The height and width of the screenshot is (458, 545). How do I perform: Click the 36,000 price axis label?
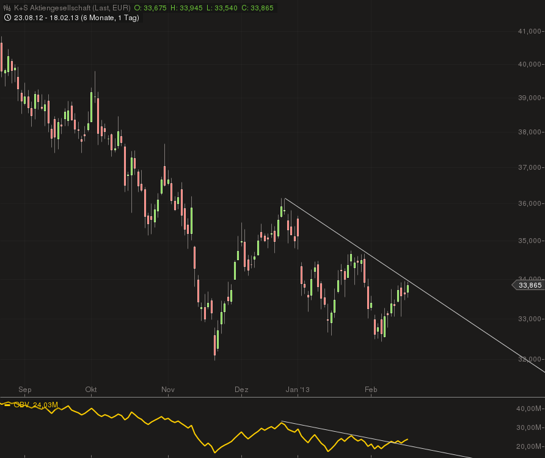(x=529, y=203)
